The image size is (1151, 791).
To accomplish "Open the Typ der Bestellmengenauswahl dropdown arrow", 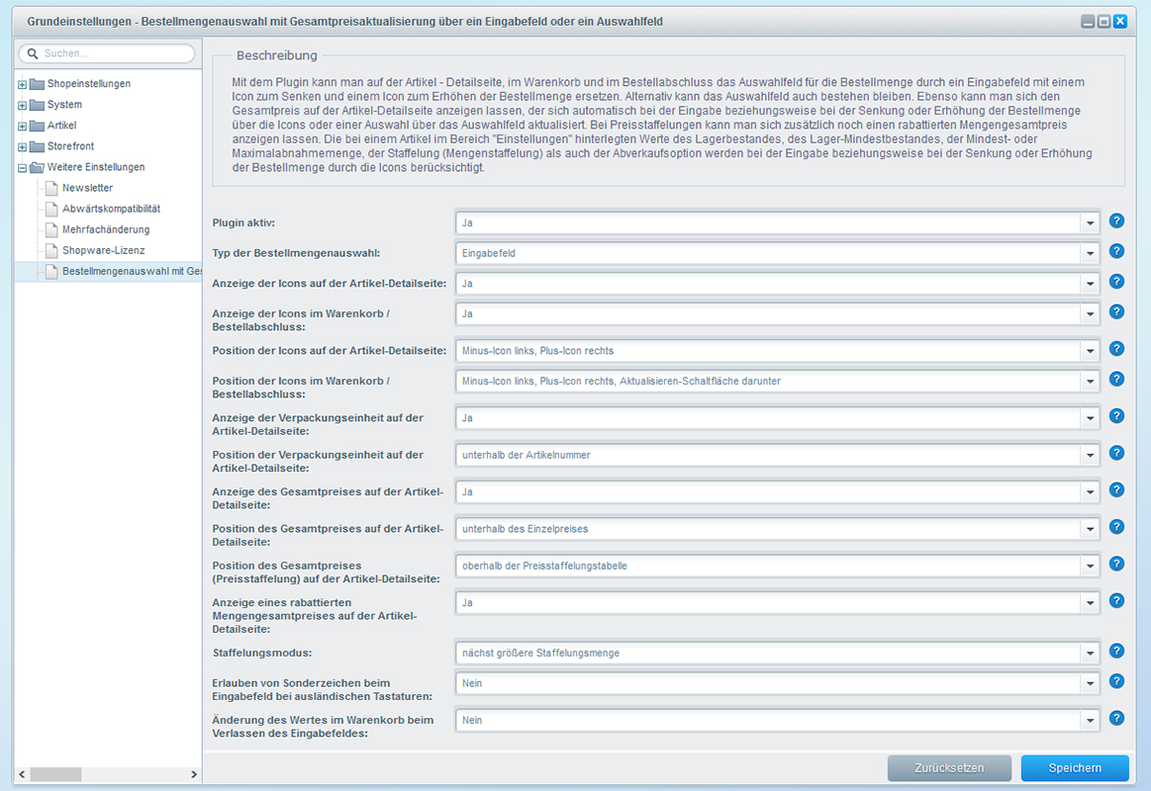I will tap(1090, 254).
